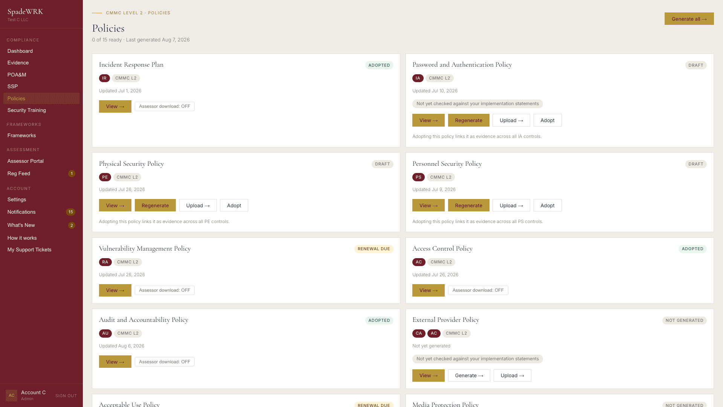Adopt the Password and Authentication Policy
The width and height of the screenshot is (723, 407).
tap(548, 120)
